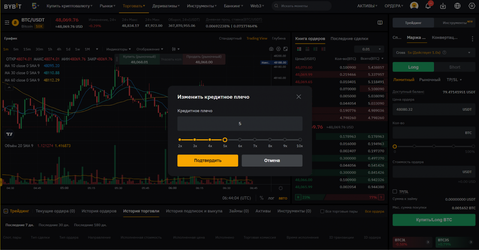Open the АКТИВЫ dropdown
Viewport: 479px width, 250px height.
tap(367, 6)
